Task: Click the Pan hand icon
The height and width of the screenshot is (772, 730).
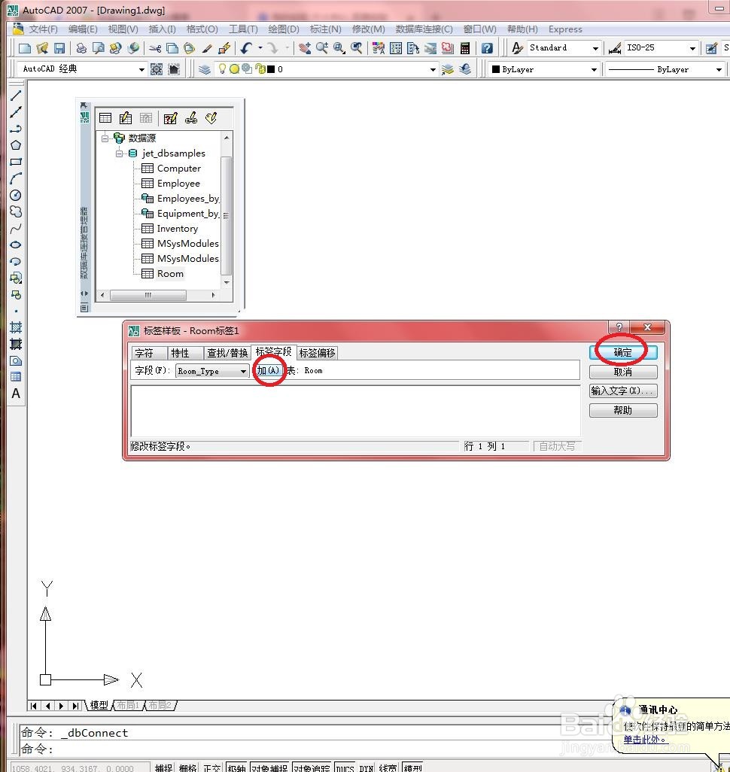Action: pyautogui.click(x=305, y=48)
